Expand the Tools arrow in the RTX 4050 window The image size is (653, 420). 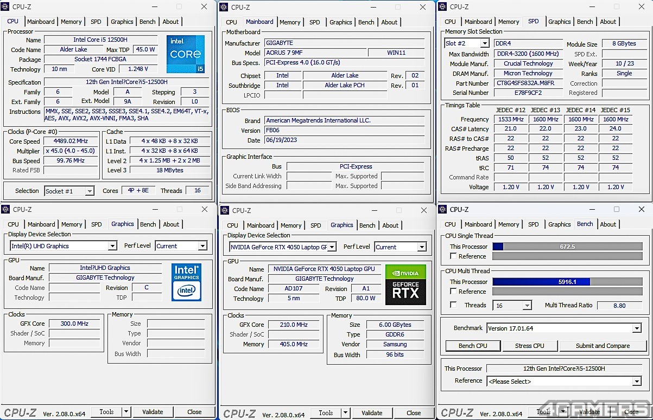click(x=345, y=413)
